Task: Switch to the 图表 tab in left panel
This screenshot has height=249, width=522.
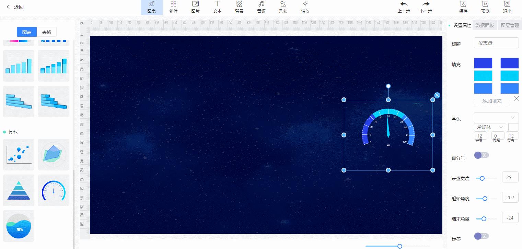Action: coord(27,32)
